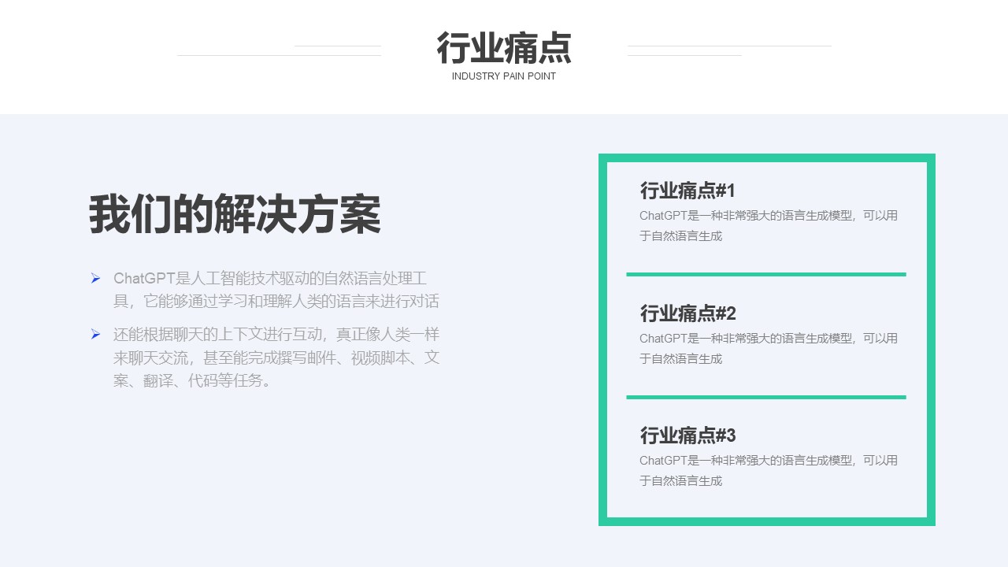Click the 行业痛点#1 heading
Image resolution: width=1008 pixels, height=567 pixels.
(x=687, y=191)
